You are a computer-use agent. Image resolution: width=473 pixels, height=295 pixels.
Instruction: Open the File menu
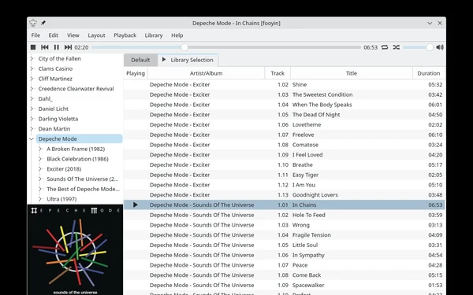35,35
